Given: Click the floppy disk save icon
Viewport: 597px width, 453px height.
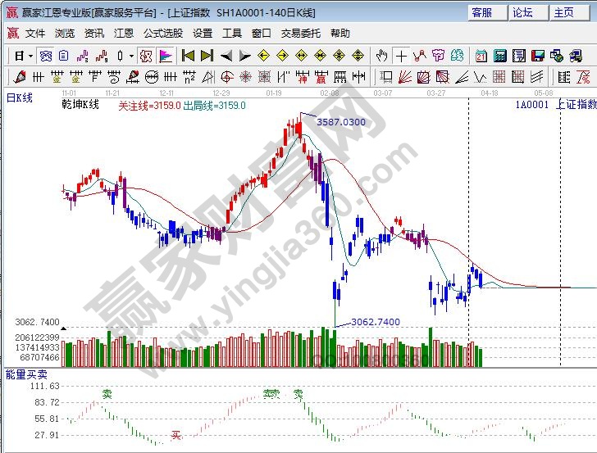Looking at the screenshot, I should coord(538,56).
